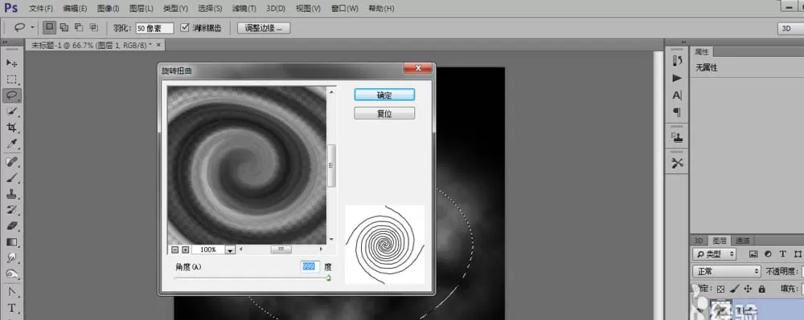This screenshot has height=320, width=804.
Task: Click the angle degrees input field
Action: (310, 266)
